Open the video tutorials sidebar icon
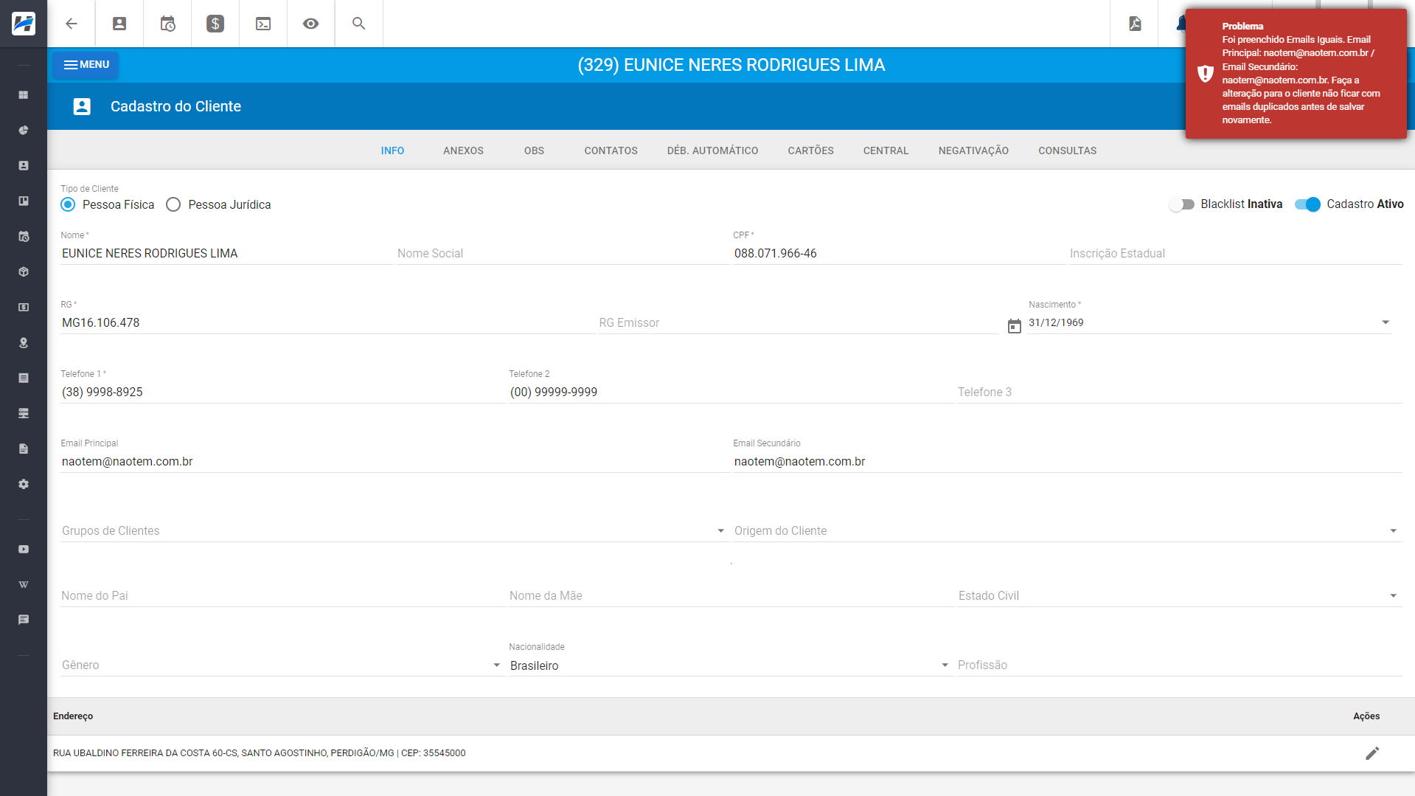This screenshot has height=796, width=1415. tap(24, 550)
